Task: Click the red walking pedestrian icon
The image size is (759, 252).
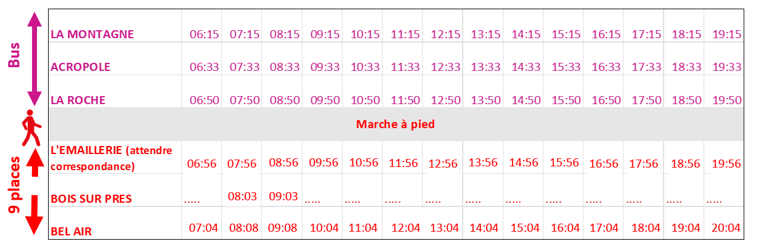Action: click(x=31, y=128)
